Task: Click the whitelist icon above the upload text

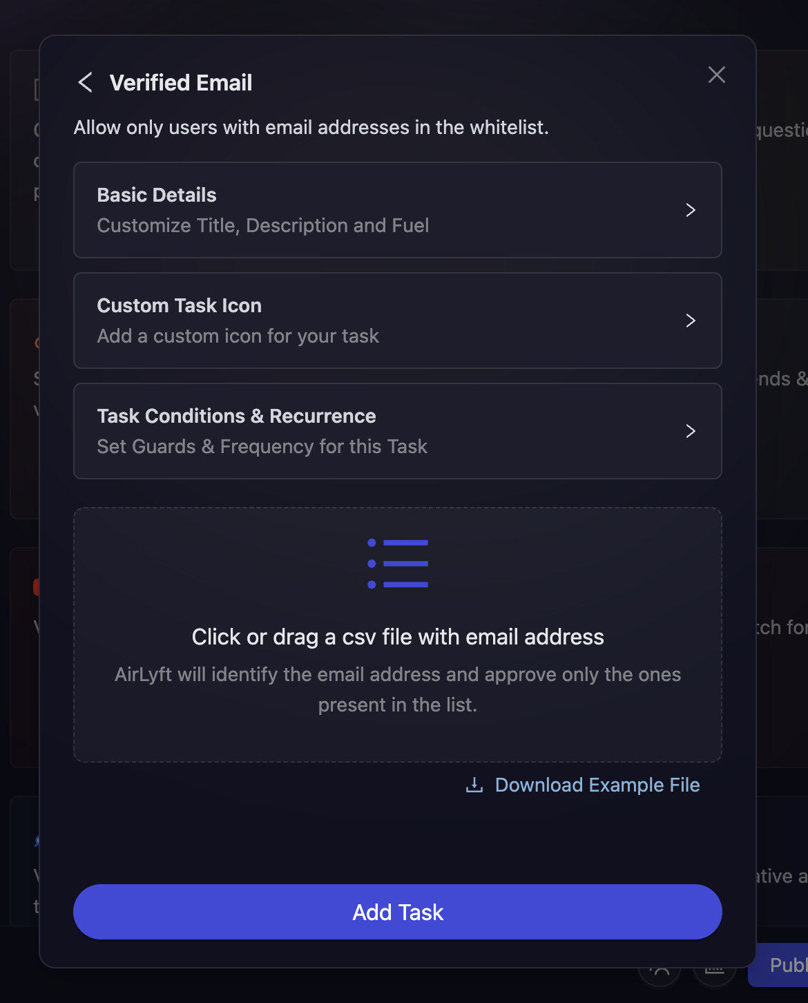Action: (x=398, y=563)
